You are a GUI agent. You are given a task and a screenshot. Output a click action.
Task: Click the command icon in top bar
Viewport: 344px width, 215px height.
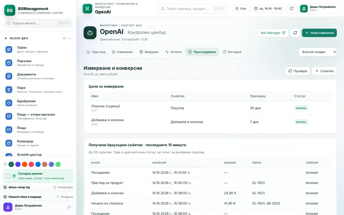coord(87,9)
